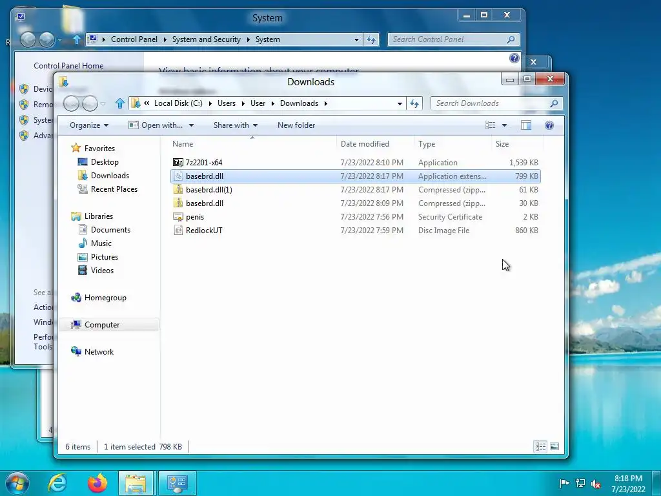The image size is (661, 496).
Task: Change view layout icon in toolbar
Action: (x=491, y=125)
